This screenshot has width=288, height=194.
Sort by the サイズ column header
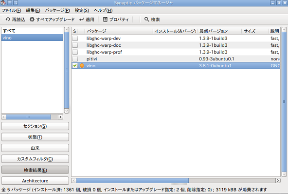coord(255,31)
